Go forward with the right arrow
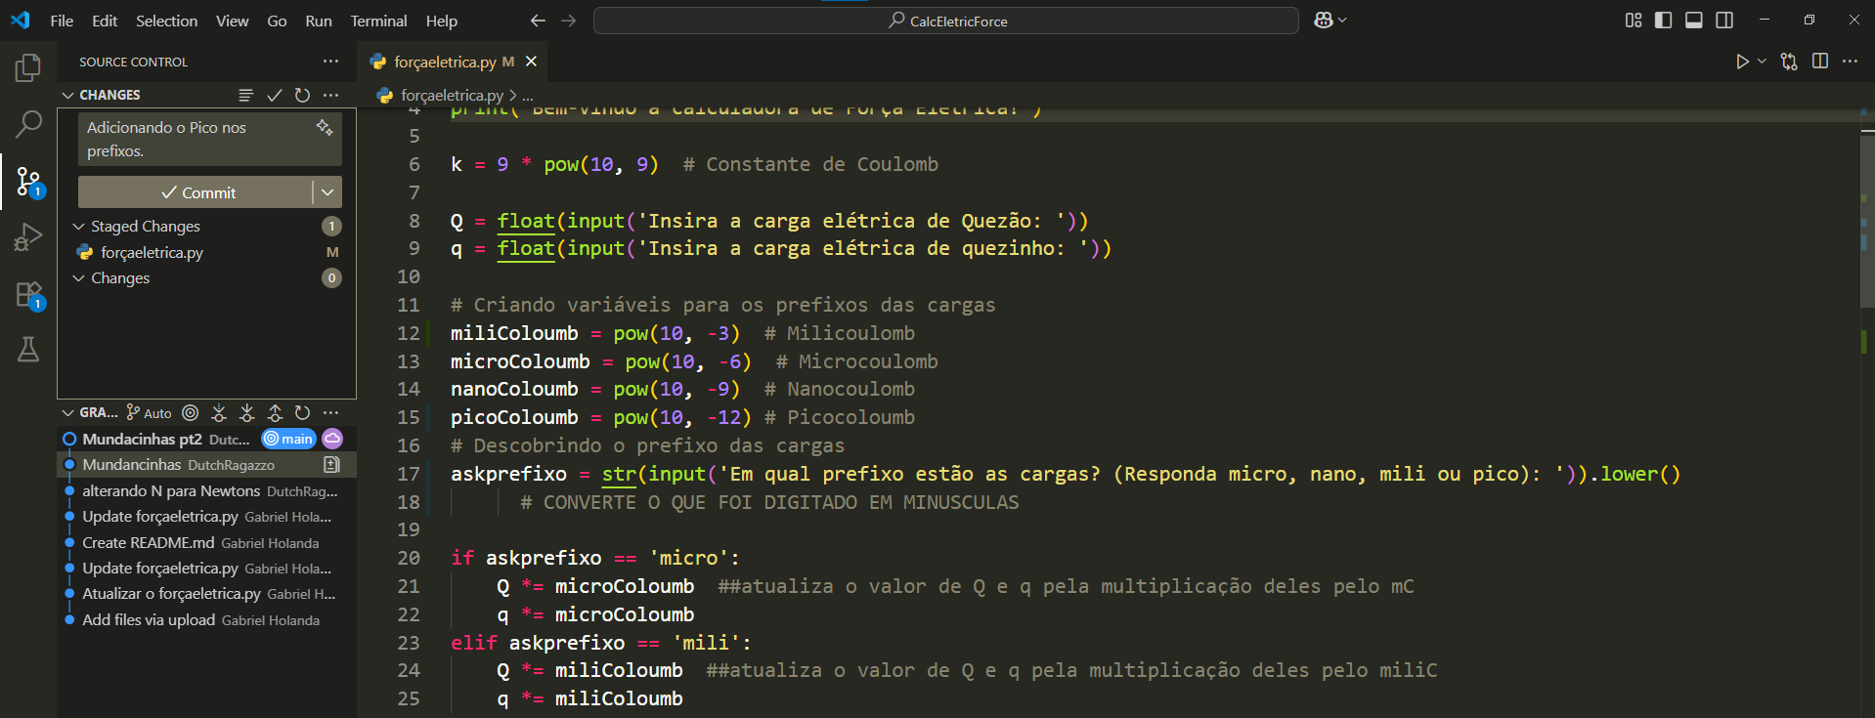This screenshot has width=1875, height=718. (568, 21)
